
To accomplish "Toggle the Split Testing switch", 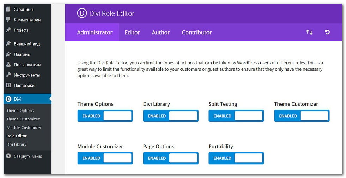I will coord(236,116).
